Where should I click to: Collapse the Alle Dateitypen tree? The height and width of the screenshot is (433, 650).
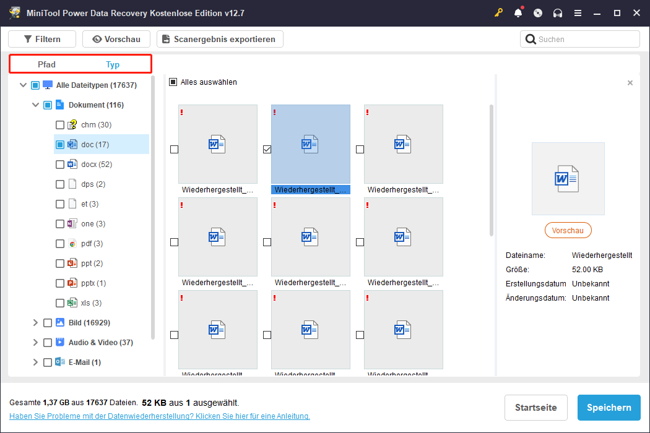tap(23, 85)
